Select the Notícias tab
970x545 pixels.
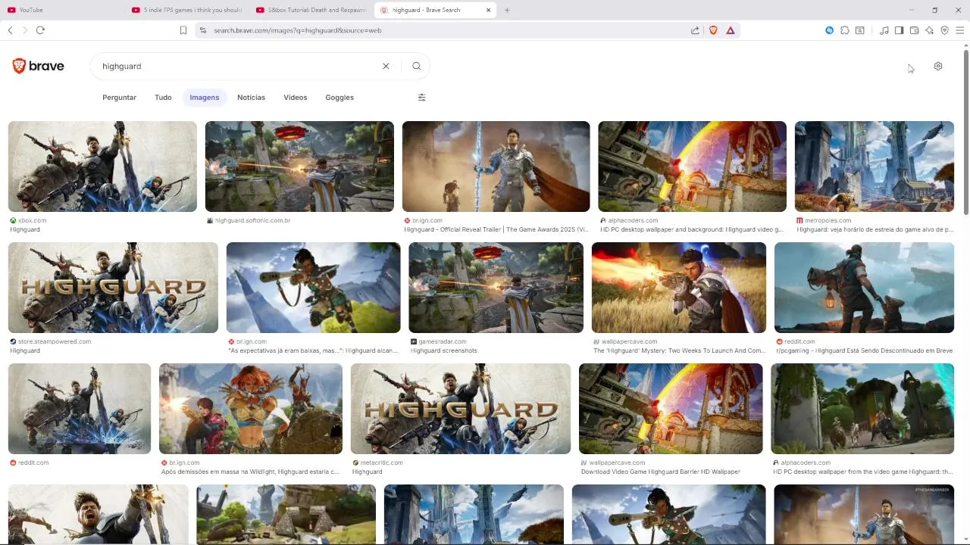251,97
